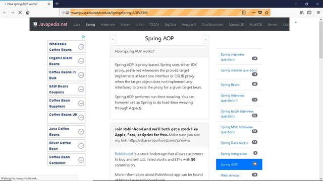This screenshot has height=181, width=323.
Task: Open the site information icon in address bar
Action: [x=63, y=13]
